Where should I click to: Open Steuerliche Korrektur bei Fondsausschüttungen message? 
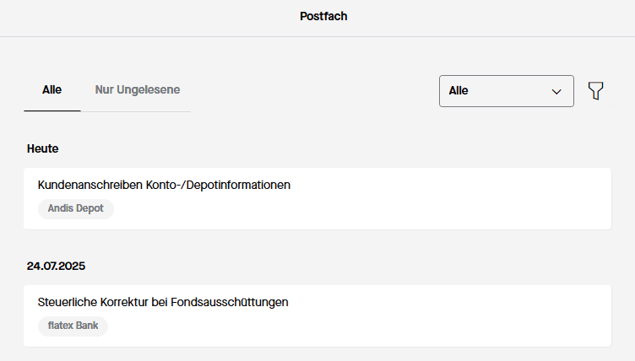tap(163, 302)
